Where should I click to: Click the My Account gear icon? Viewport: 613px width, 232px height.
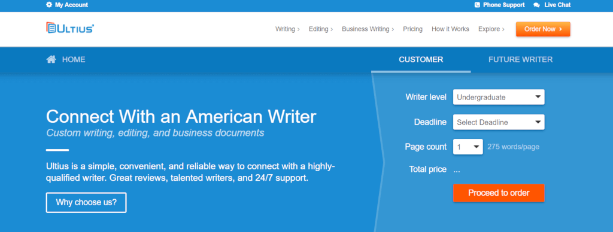(49, 5)
